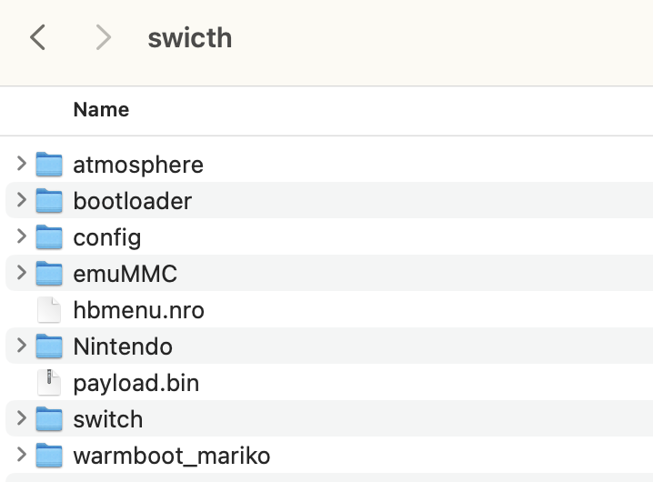Select the Nintendo folder icon
Viewport: 653px width, 482px height.
tap(49, 346)
